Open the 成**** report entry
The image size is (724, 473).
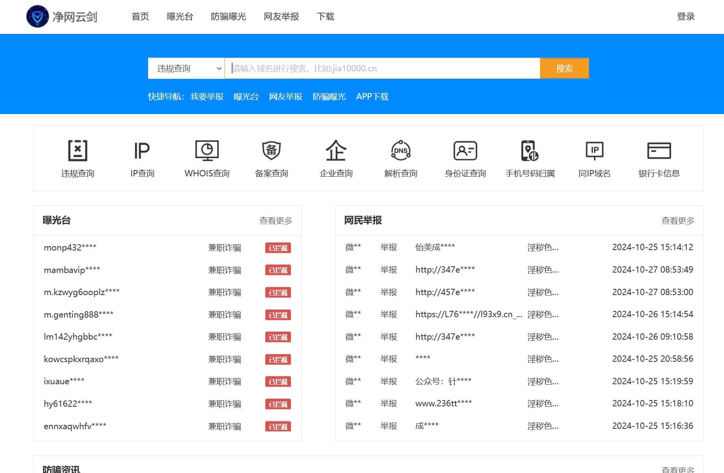click(x=427, y=426)
